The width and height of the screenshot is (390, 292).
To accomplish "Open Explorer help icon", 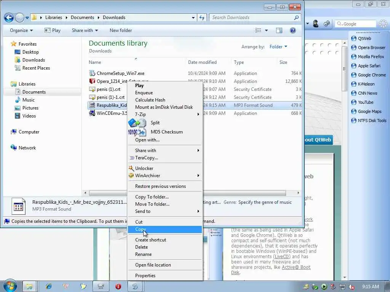I will pyautogui.click(x=293, y=30).
